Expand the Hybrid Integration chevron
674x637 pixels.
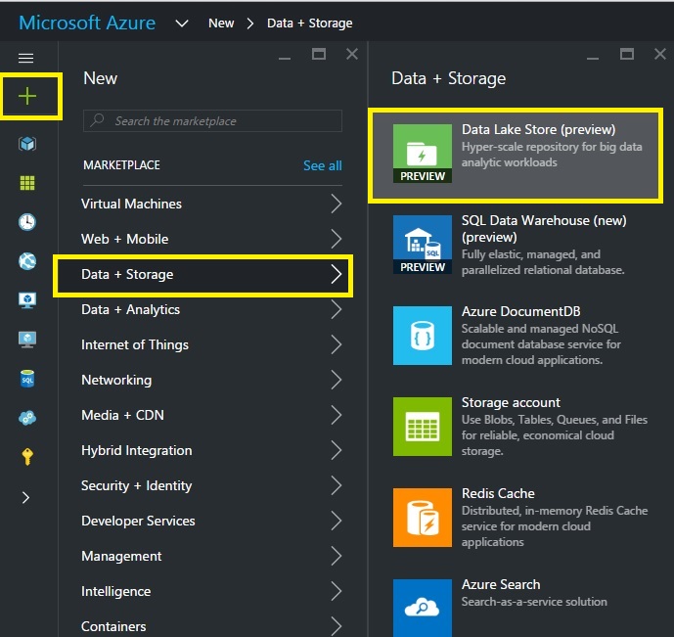click(337, 450)
